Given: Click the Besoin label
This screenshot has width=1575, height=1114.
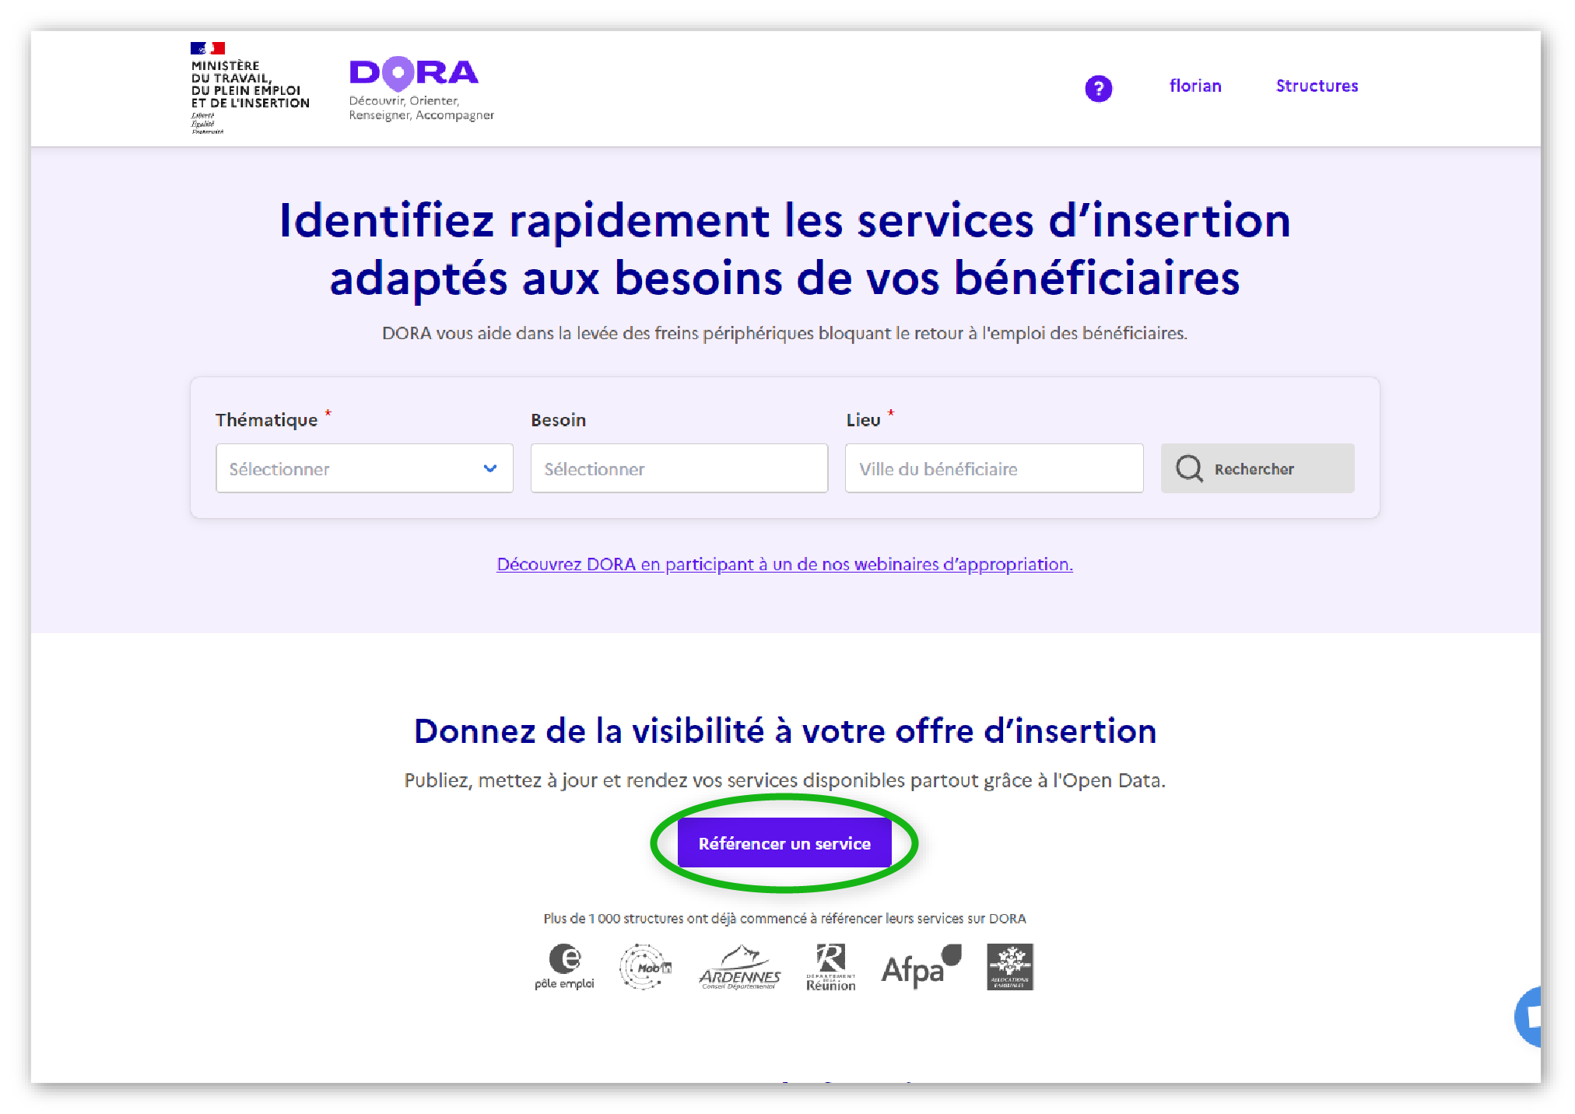Looking at the screenshot, I should point(558,420).
